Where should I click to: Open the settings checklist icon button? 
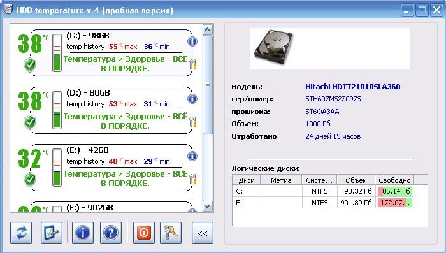coord(52,233)
